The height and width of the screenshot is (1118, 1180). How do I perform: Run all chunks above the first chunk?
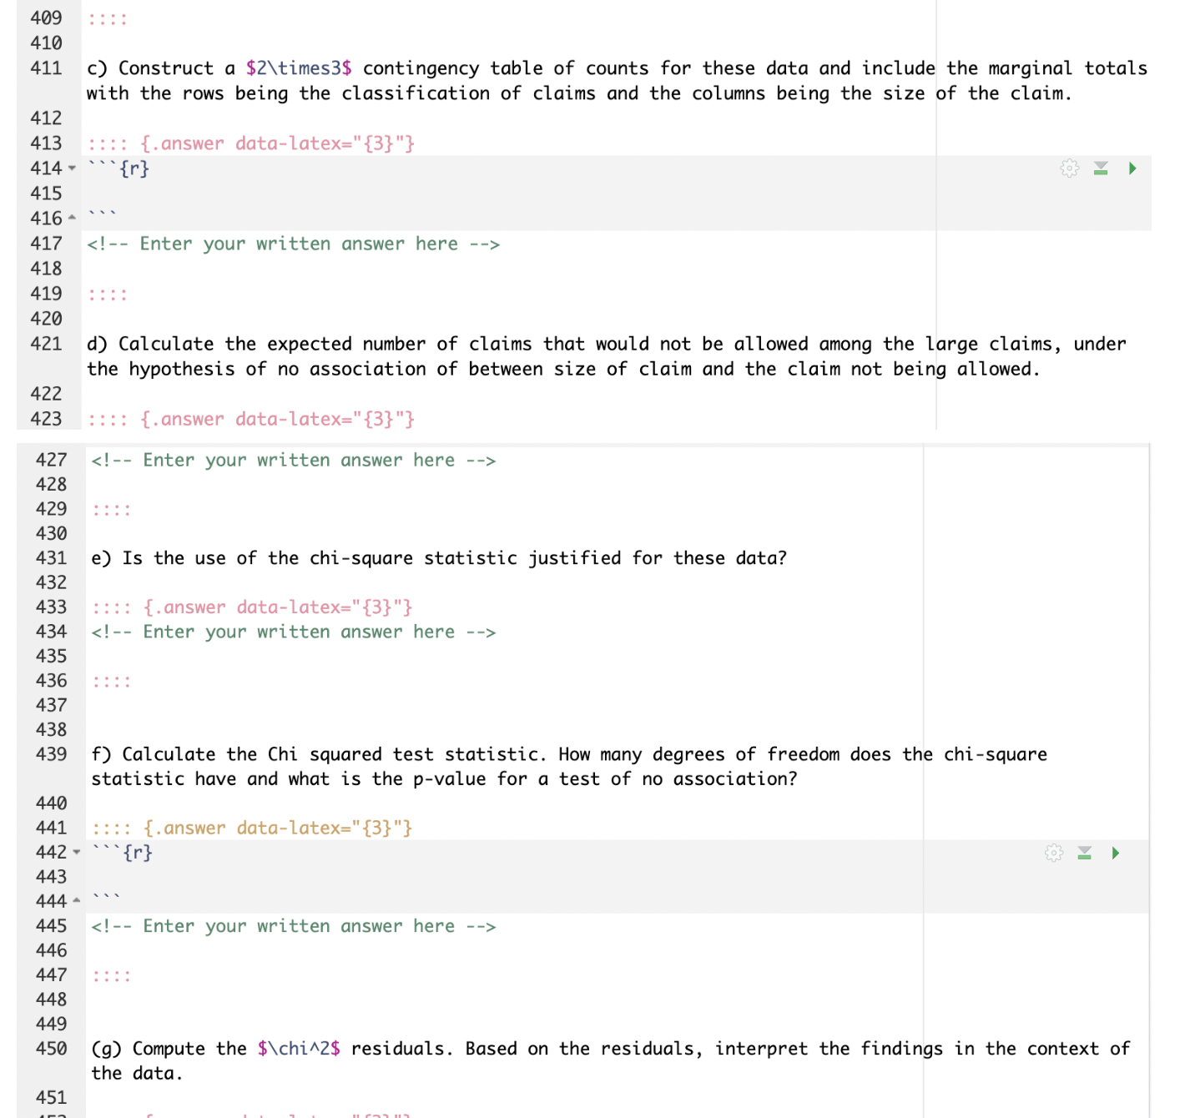tap(1101, 168)
